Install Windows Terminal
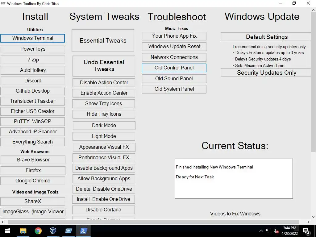 (33, 38)
